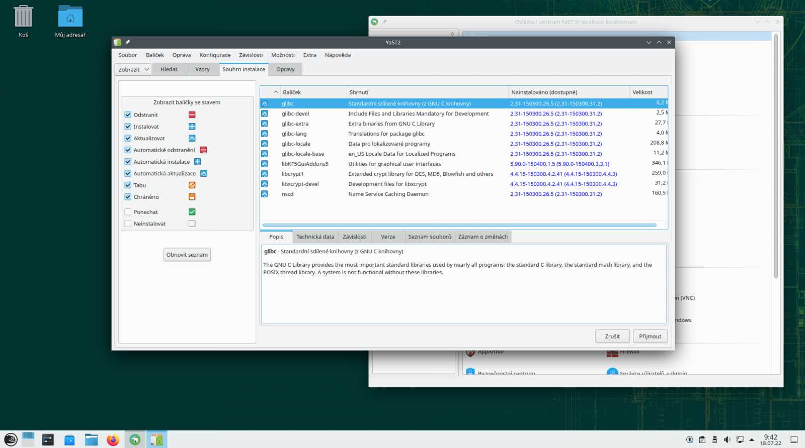This screenshot has width=805, height=448.
Task: Open the Záznam o změnách tab
Action: 483,237
